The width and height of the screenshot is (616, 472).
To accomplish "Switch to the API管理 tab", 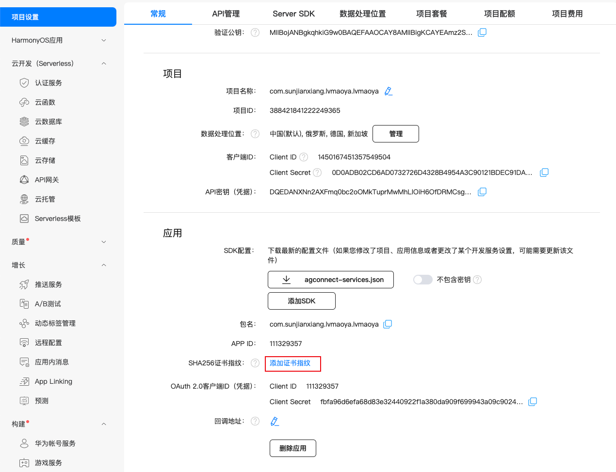I will tap(226, 14).
